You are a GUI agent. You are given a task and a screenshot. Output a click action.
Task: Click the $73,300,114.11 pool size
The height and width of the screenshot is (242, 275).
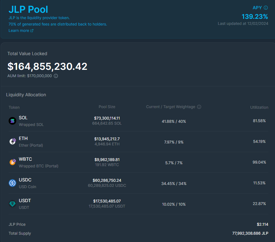(107, 118)
